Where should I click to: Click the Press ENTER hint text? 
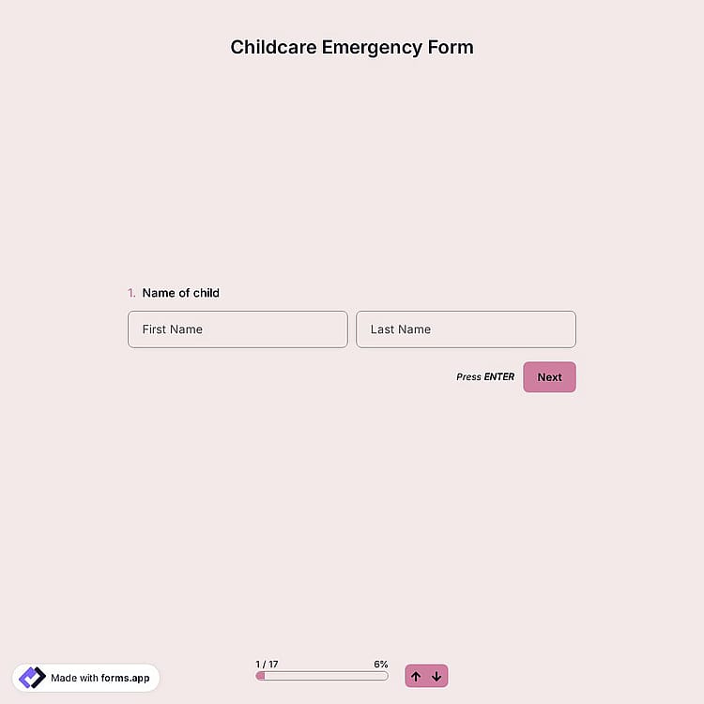coord(485,376)
